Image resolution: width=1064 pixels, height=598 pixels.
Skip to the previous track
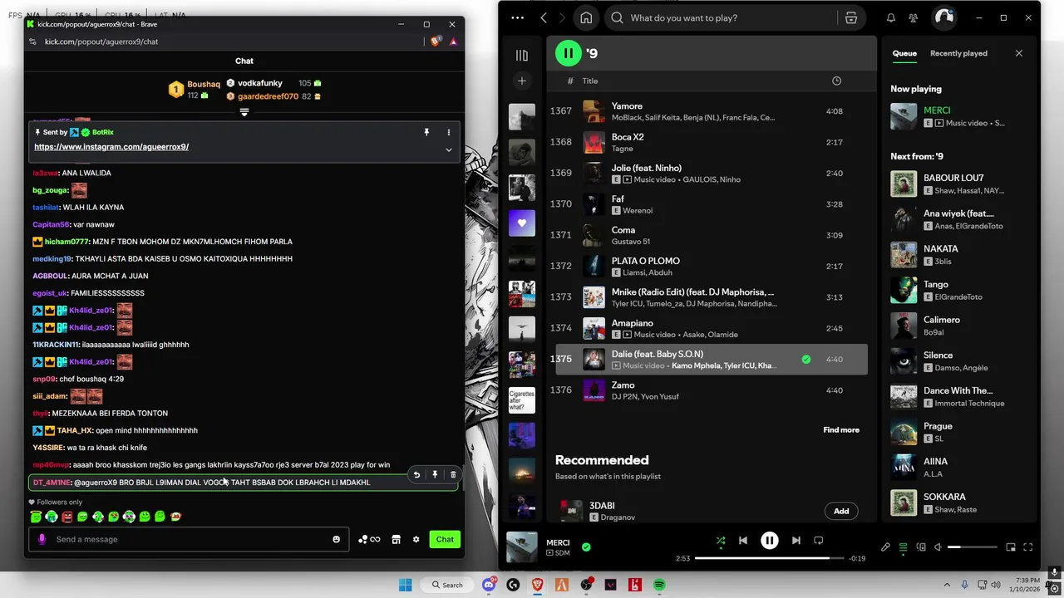click(743, 540)
